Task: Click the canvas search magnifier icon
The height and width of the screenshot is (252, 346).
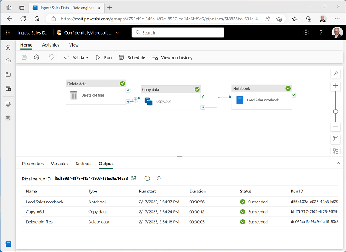Action: 336,74
